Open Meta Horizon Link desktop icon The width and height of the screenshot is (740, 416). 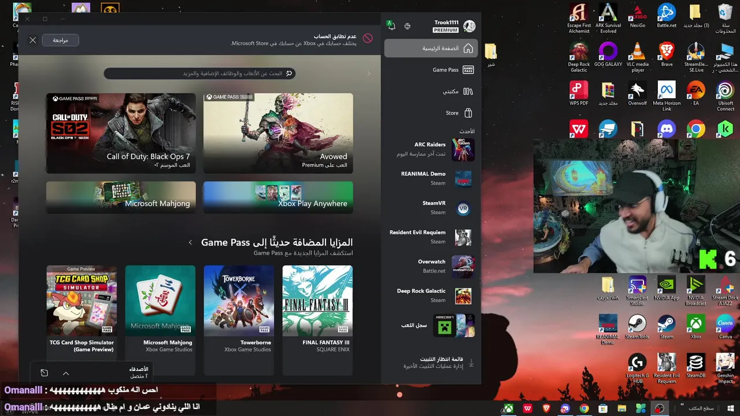[x=667, y=96]
